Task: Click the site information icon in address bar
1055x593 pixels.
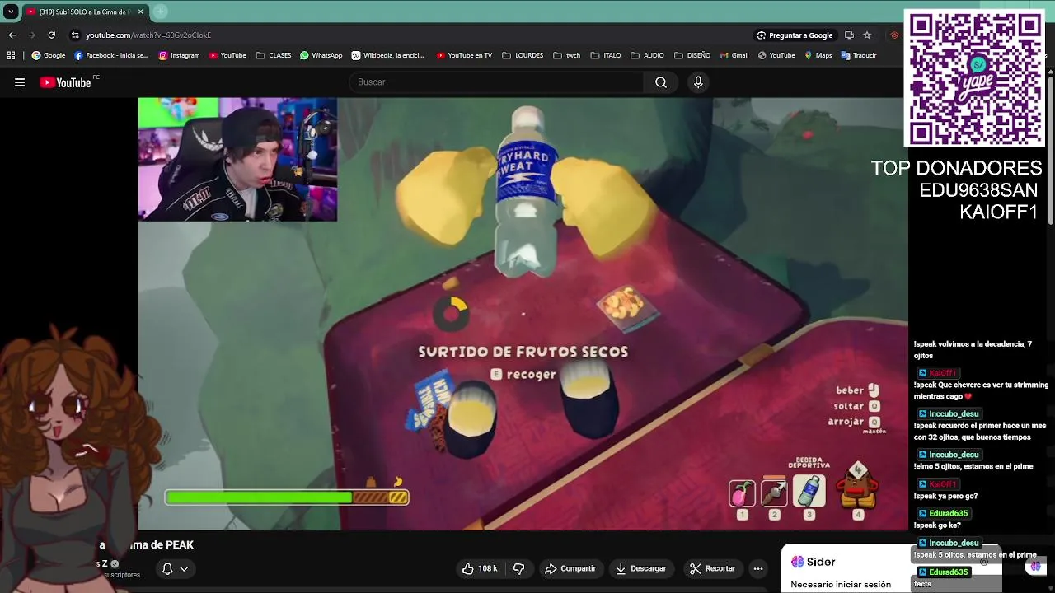Action: (75, 35)
